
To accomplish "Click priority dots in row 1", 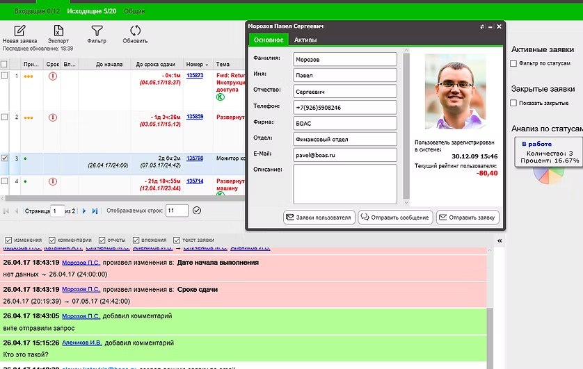I will tap(29, 76).
